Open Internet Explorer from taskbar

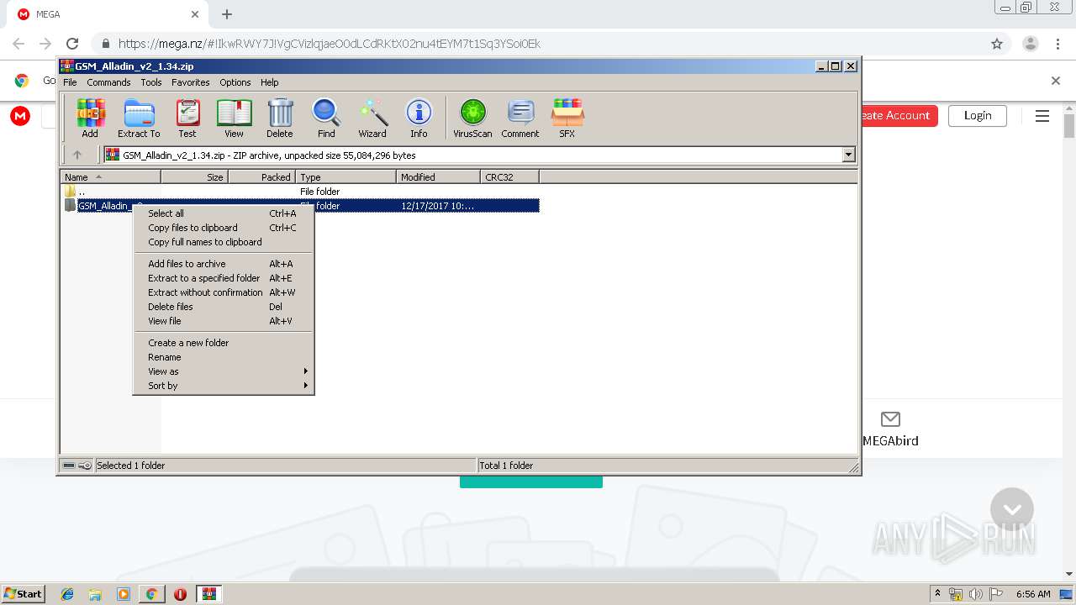(x=67, y=594)
